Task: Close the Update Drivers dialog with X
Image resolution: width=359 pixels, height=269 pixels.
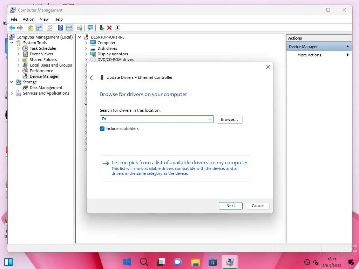Action: pos(268,67)
